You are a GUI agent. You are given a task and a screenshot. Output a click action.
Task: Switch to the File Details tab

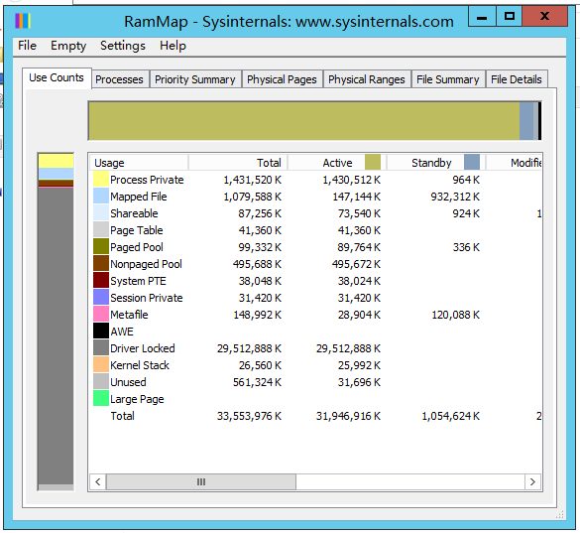point(517,79)
